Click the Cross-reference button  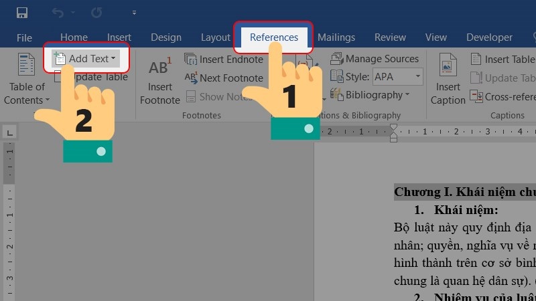[x=503, y=96]
